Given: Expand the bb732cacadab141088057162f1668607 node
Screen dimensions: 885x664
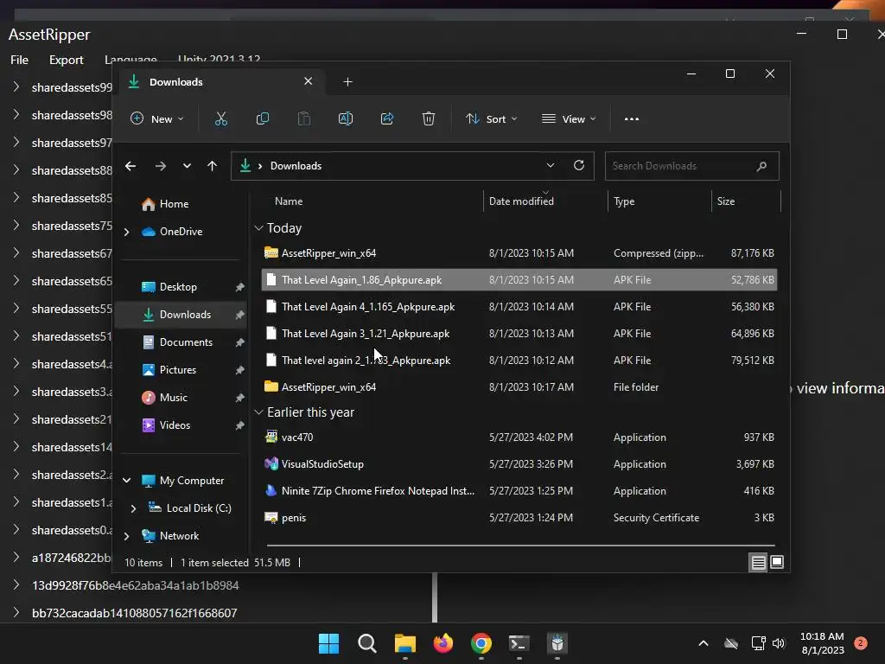Looking at the screenshot, I should [x=16, y=613].
